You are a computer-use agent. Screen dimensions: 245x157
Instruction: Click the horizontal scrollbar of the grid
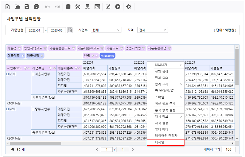35,143
